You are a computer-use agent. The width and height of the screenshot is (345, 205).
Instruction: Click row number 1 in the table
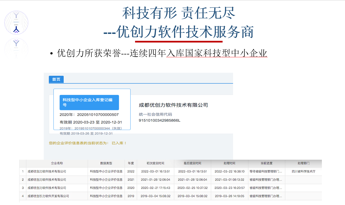click(x=23, y=172)
